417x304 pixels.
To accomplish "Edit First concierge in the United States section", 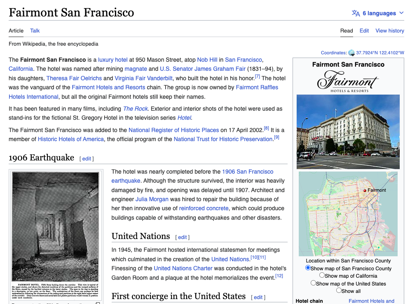I will (x=258, y=297).
